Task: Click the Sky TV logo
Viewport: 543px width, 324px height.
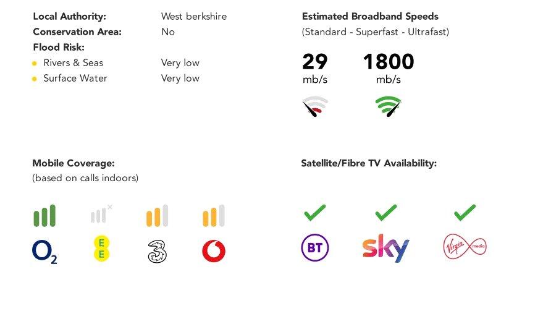Action: 385,248
